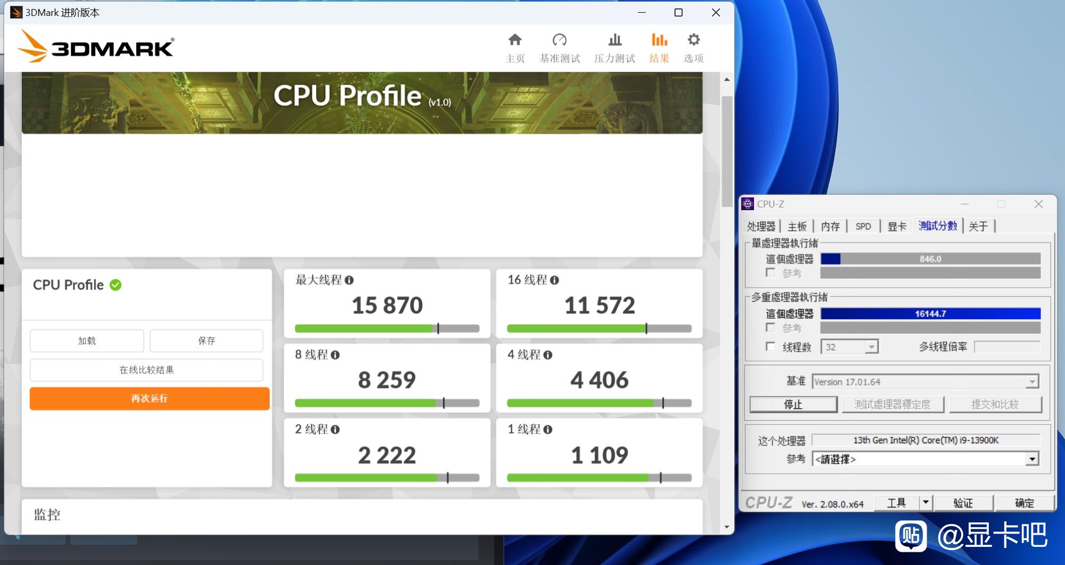The width and height of the screenshot is (1065, 565).
Task: Open the 參考 <請選擇> processor dropdown
Action: pos(925,459)
